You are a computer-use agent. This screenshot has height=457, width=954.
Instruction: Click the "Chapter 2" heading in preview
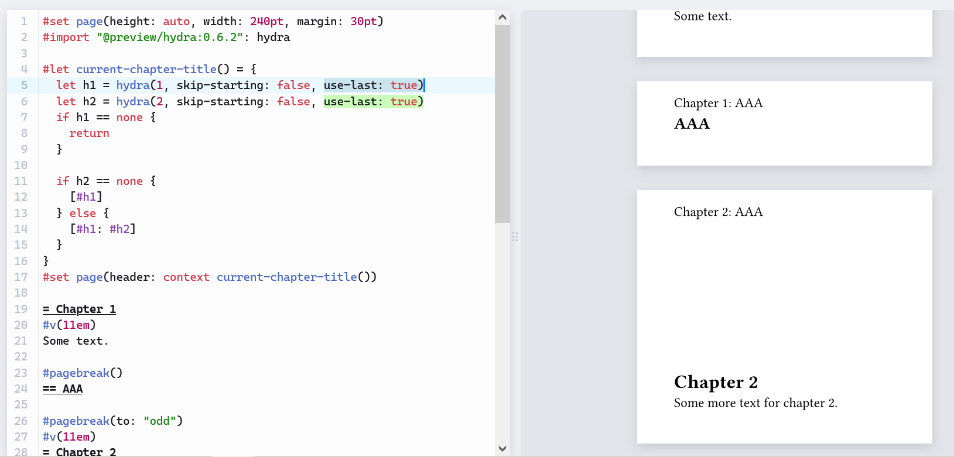[x=716, y=382]
